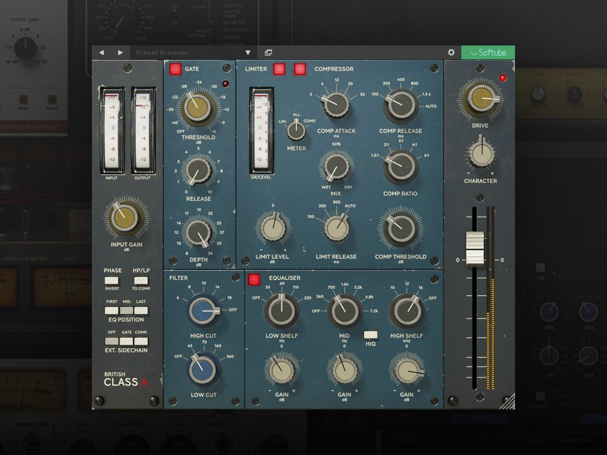Viewport: 607px width, 455px height.
Task: Select the Gate external sidechain switch
Action: (126, 341)
